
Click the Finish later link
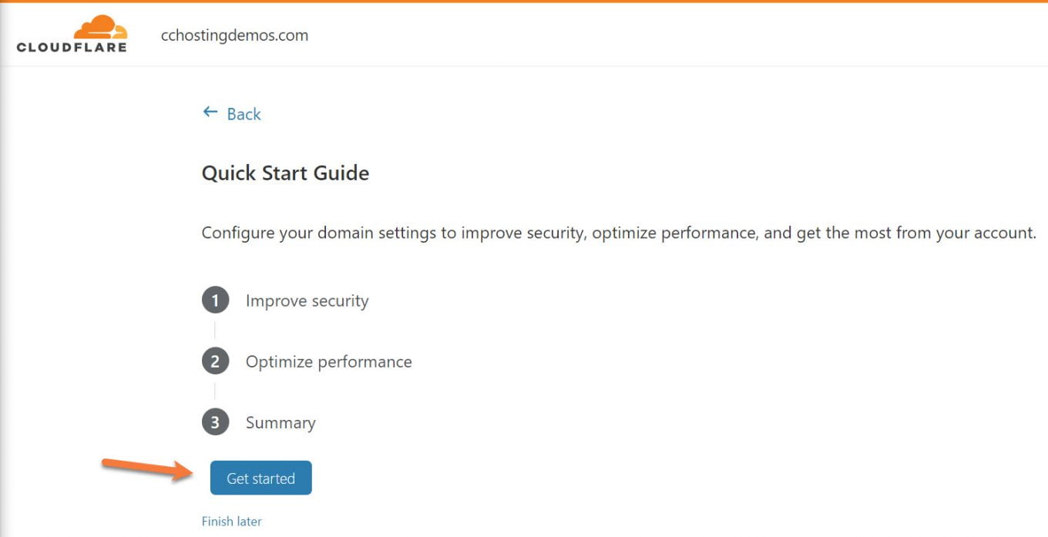(x=231, y=521)
